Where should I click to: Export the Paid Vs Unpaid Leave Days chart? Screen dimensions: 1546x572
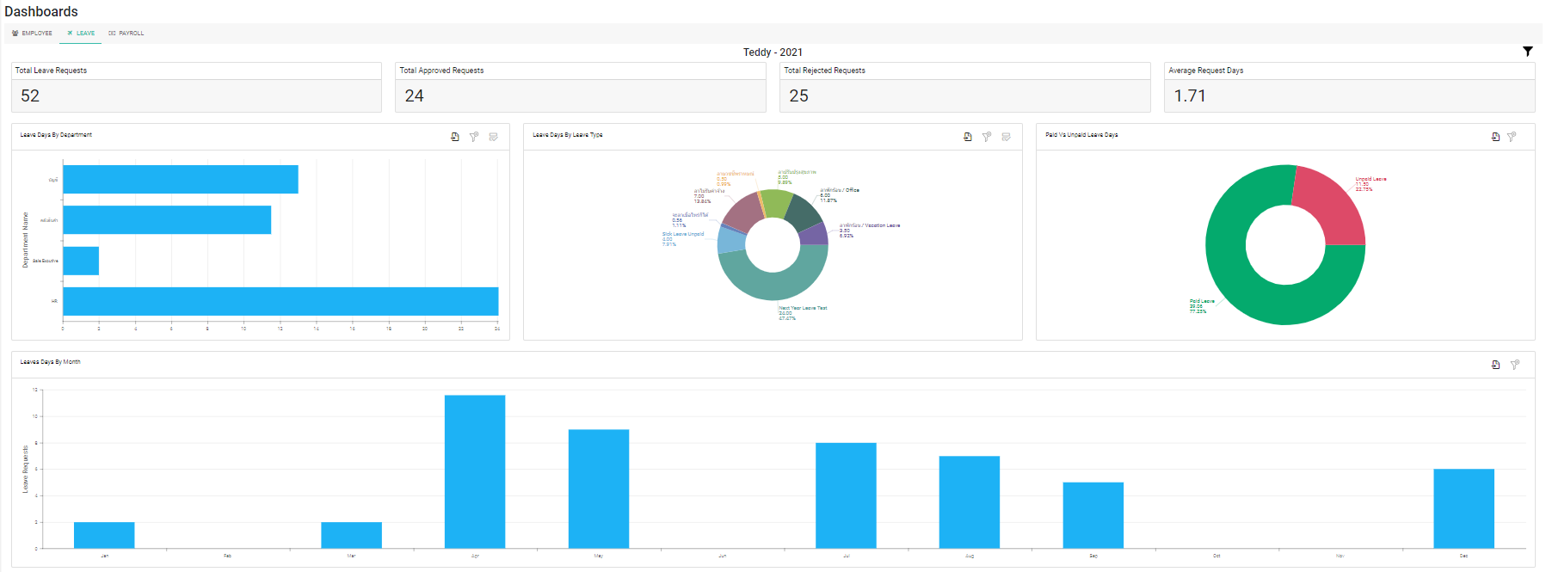pos(1495,137)
